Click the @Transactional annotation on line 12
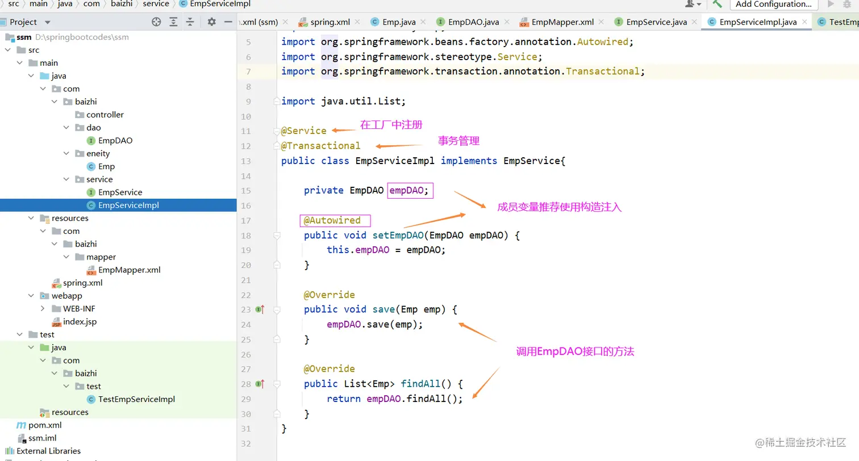 [320, 146]
